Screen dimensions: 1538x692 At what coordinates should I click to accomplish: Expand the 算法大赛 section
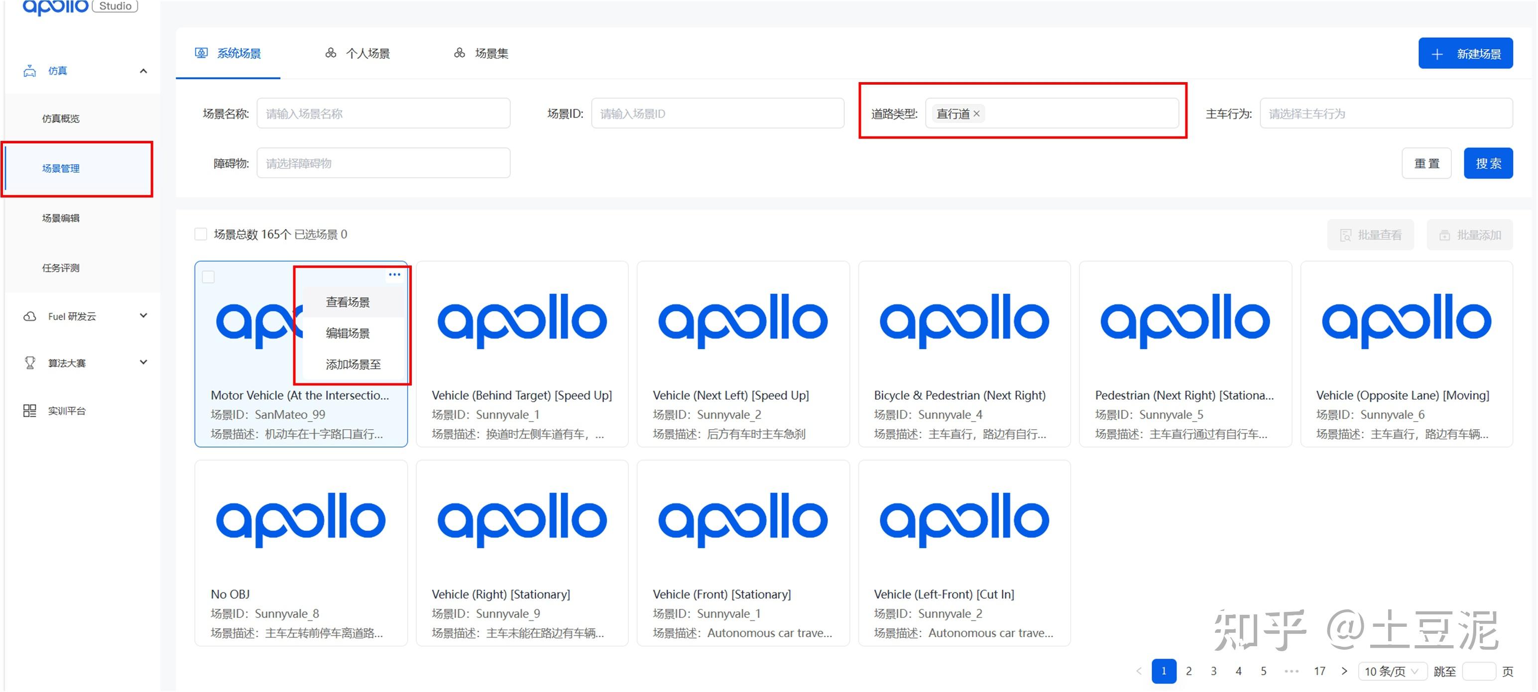(x=143, y=362)
